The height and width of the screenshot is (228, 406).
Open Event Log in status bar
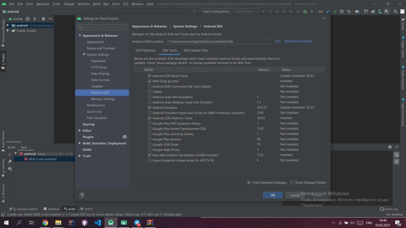click(x=389, y=209)
